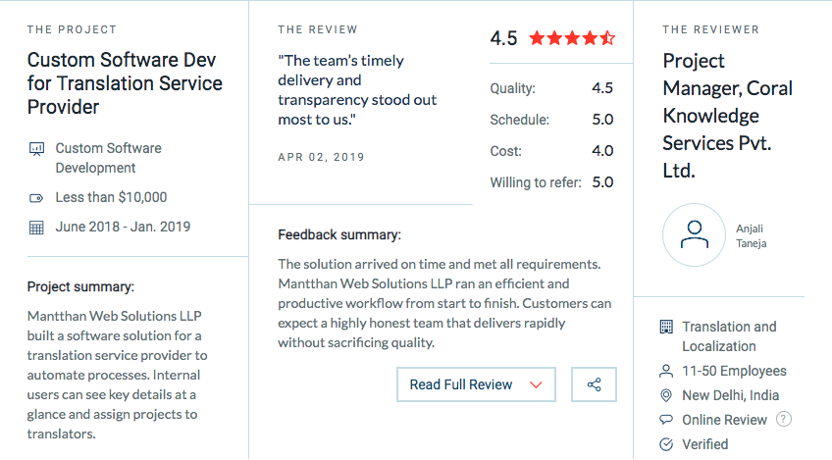The width and height of the screenshot is (832, 460).
Task: Open the Online Review help question mark
Action: point(784,419)
